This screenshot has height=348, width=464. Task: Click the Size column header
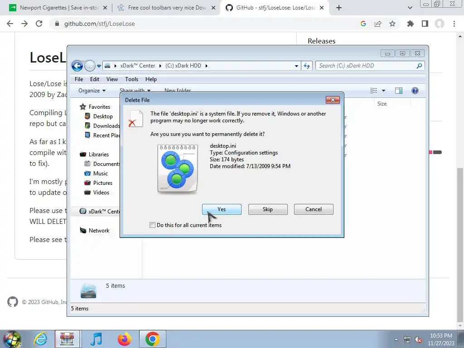382,104
